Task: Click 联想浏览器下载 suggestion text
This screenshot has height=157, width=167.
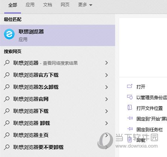Action: coord(31,111)
